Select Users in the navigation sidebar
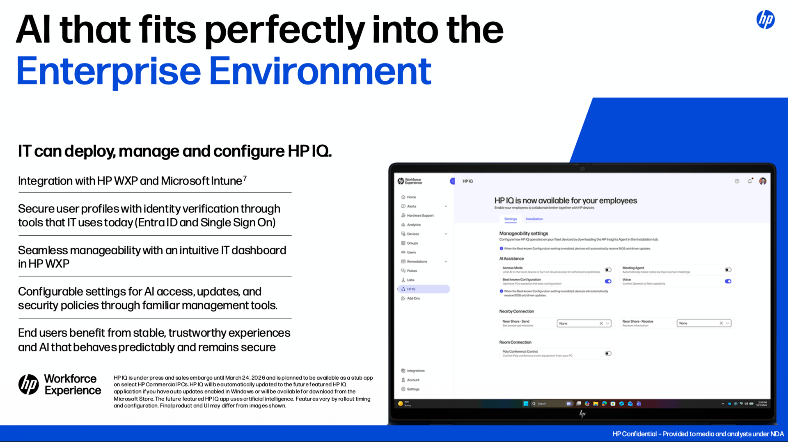The image size is (788, 442). click(x=411, y=253)
